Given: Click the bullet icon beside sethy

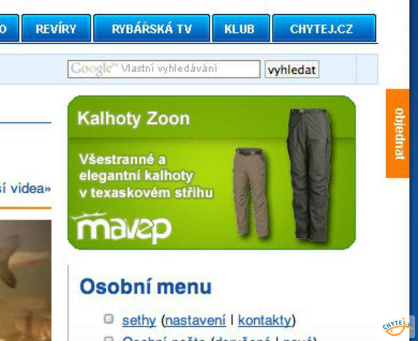Looking at the screenshot, I should pyautogui.click(x=109, y=319).
